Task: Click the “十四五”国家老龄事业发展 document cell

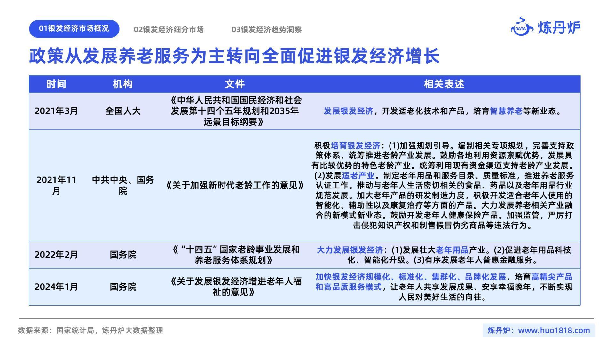Action: (x=235, y=255)
